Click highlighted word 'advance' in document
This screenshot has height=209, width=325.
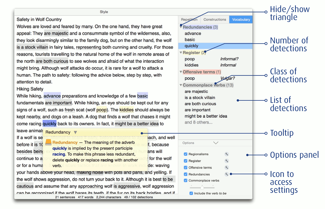[52, 96]
